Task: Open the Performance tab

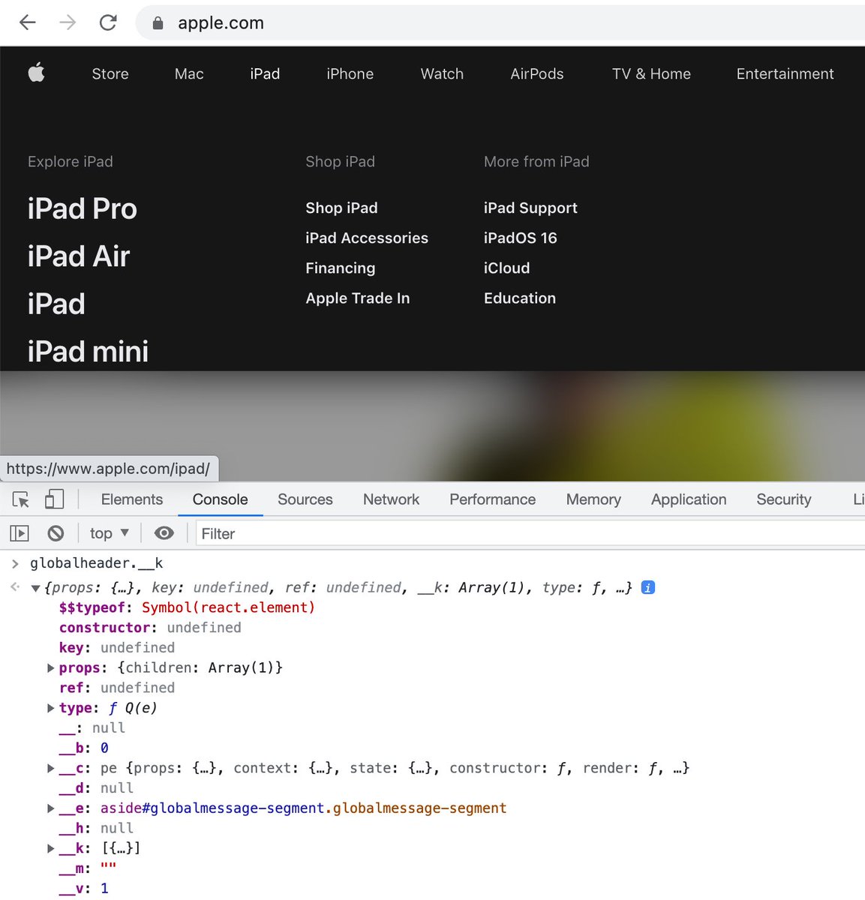Action: 492,499
